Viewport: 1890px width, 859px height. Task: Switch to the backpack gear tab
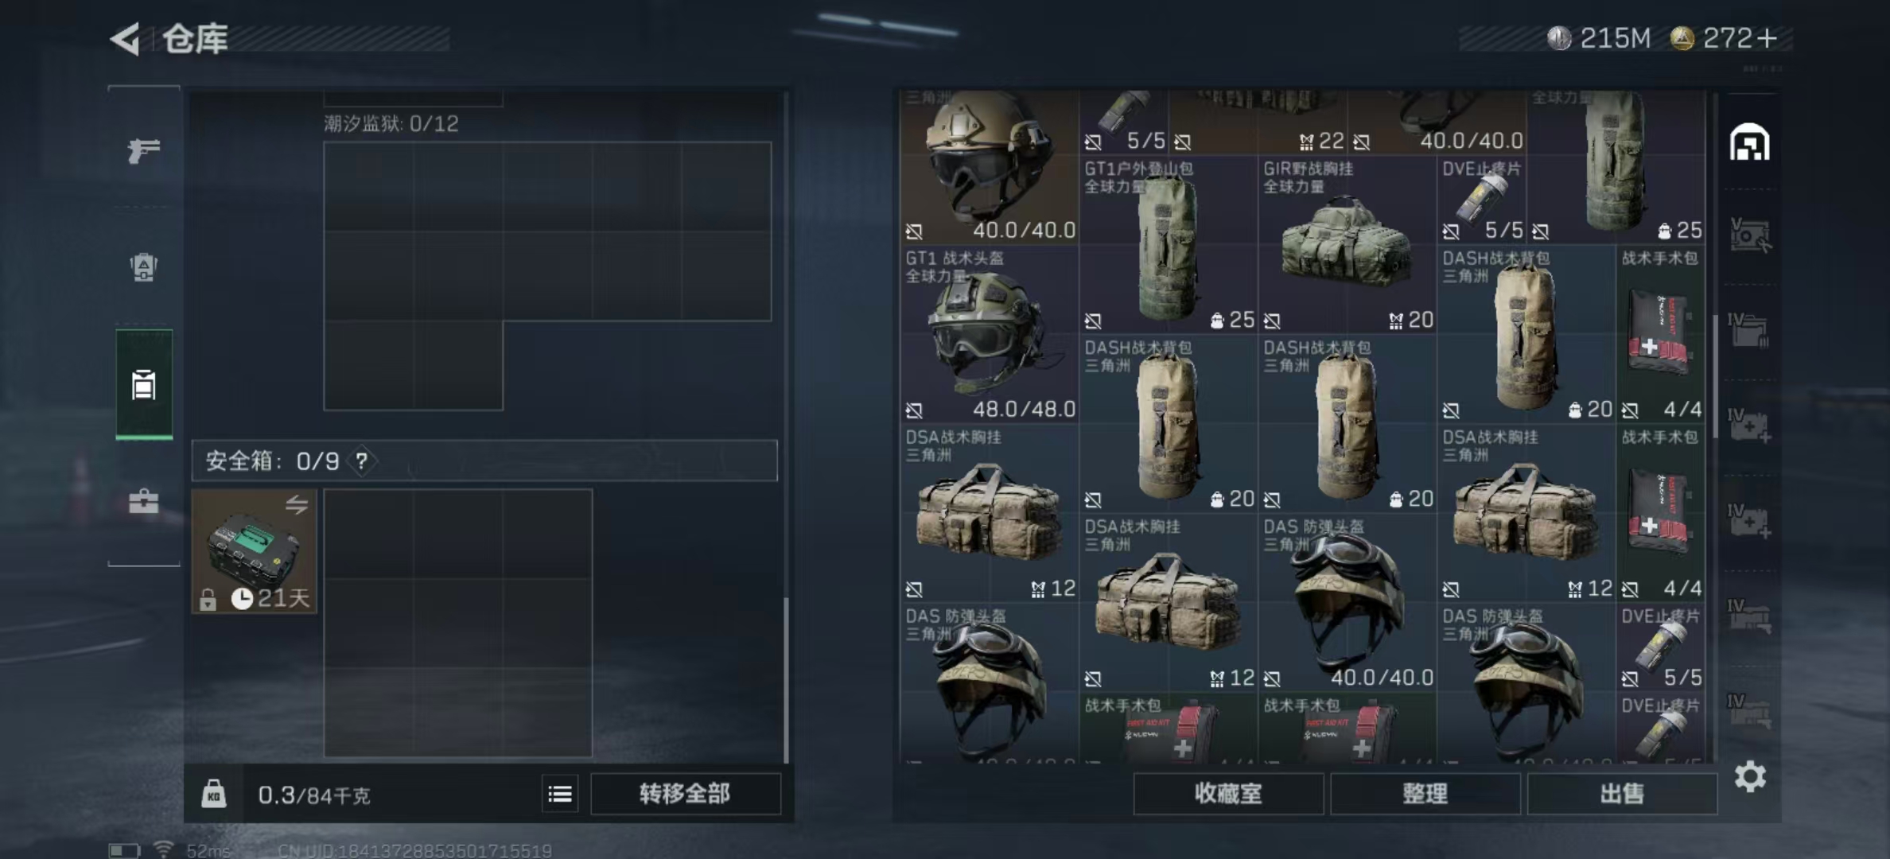click(144, 267)
